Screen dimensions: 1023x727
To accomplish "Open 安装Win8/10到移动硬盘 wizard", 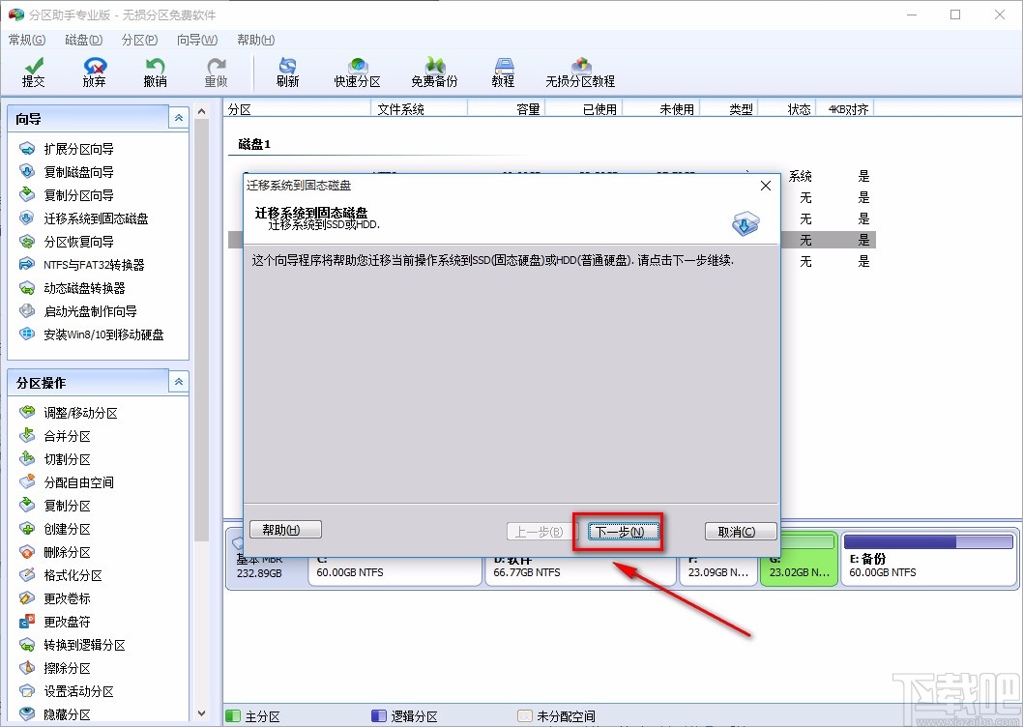I will pyautogui.click(x=91, y=334).
